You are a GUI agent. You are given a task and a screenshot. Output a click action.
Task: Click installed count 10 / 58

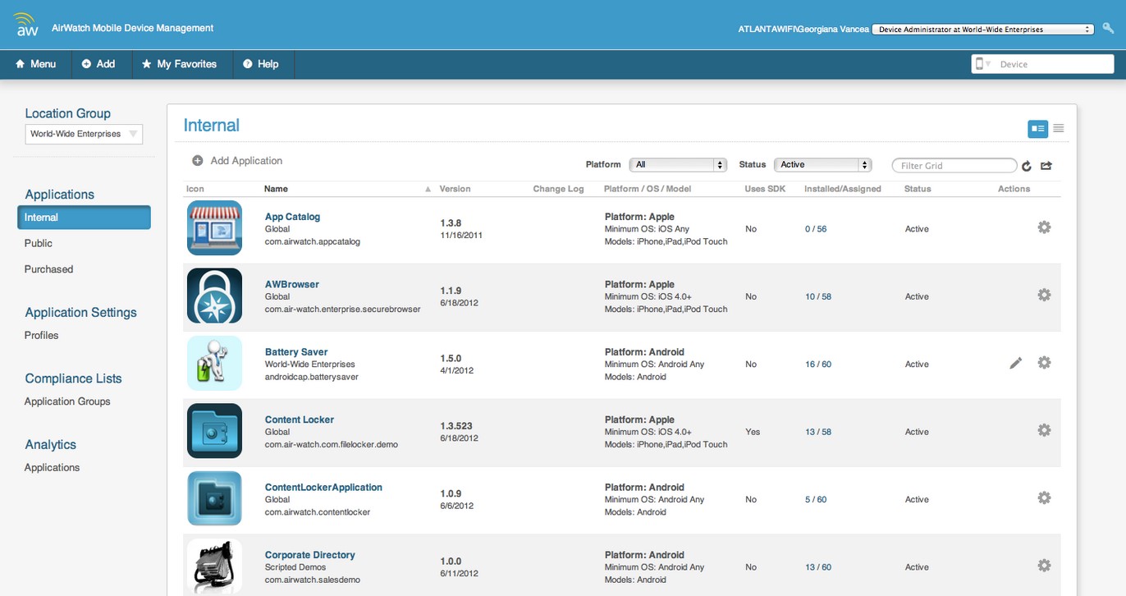point(818,296)
